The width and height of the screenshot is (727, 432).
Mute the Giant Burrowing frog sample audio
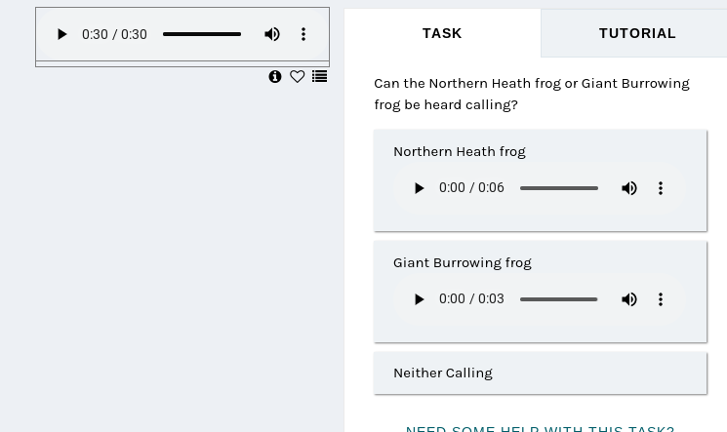[x=629, y=299]
